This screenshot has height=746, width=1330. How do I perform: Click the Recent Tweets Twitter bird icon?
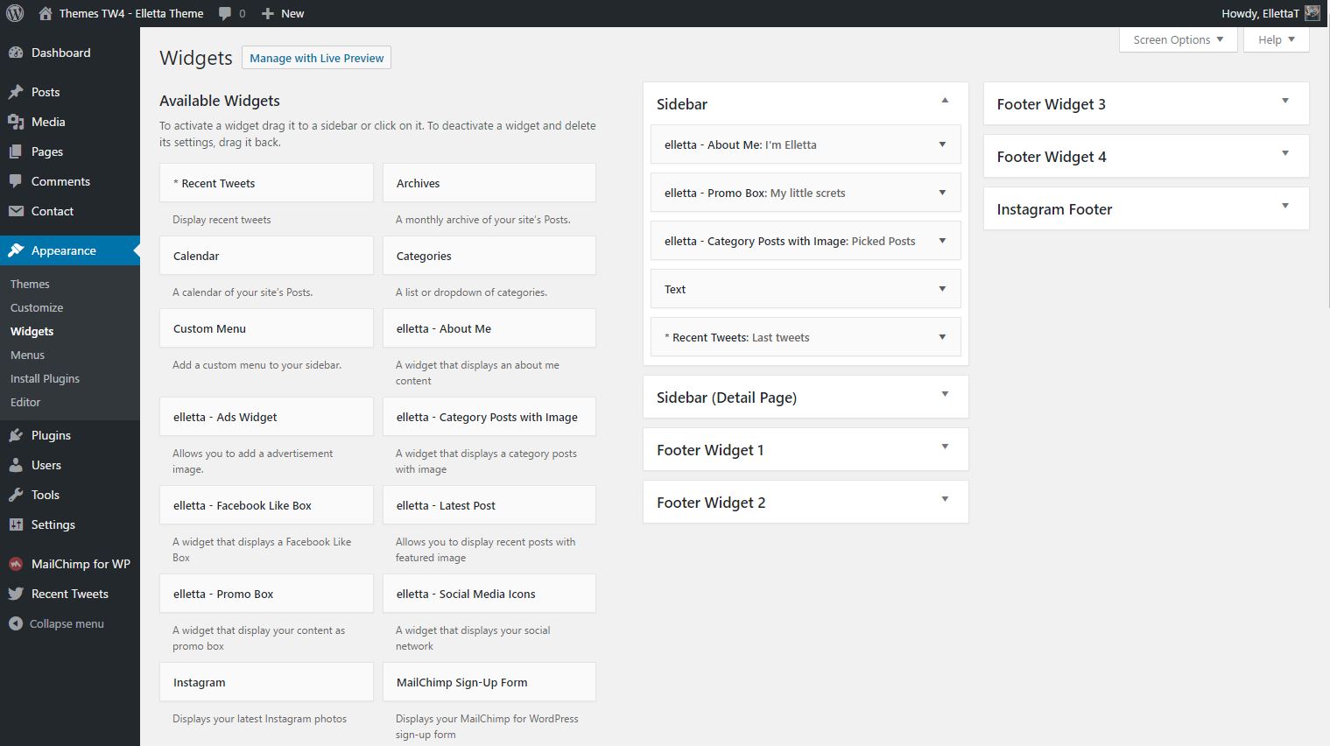(16, 594)
